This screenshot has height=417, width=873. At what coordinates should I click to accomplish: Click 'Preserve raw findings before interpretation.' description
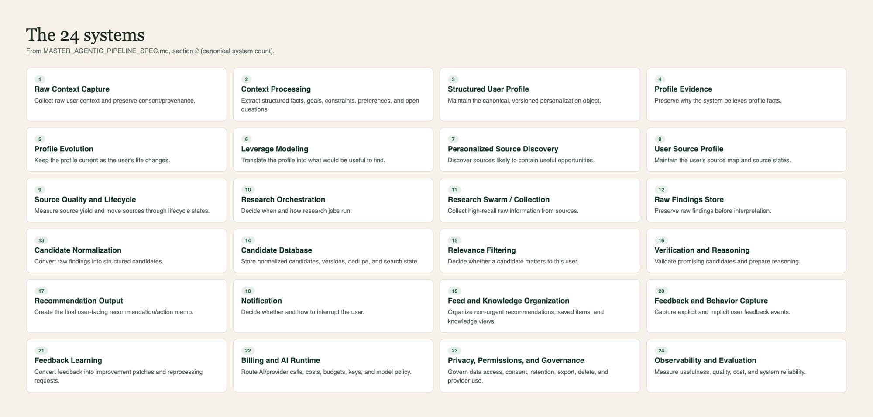(713, 211)
